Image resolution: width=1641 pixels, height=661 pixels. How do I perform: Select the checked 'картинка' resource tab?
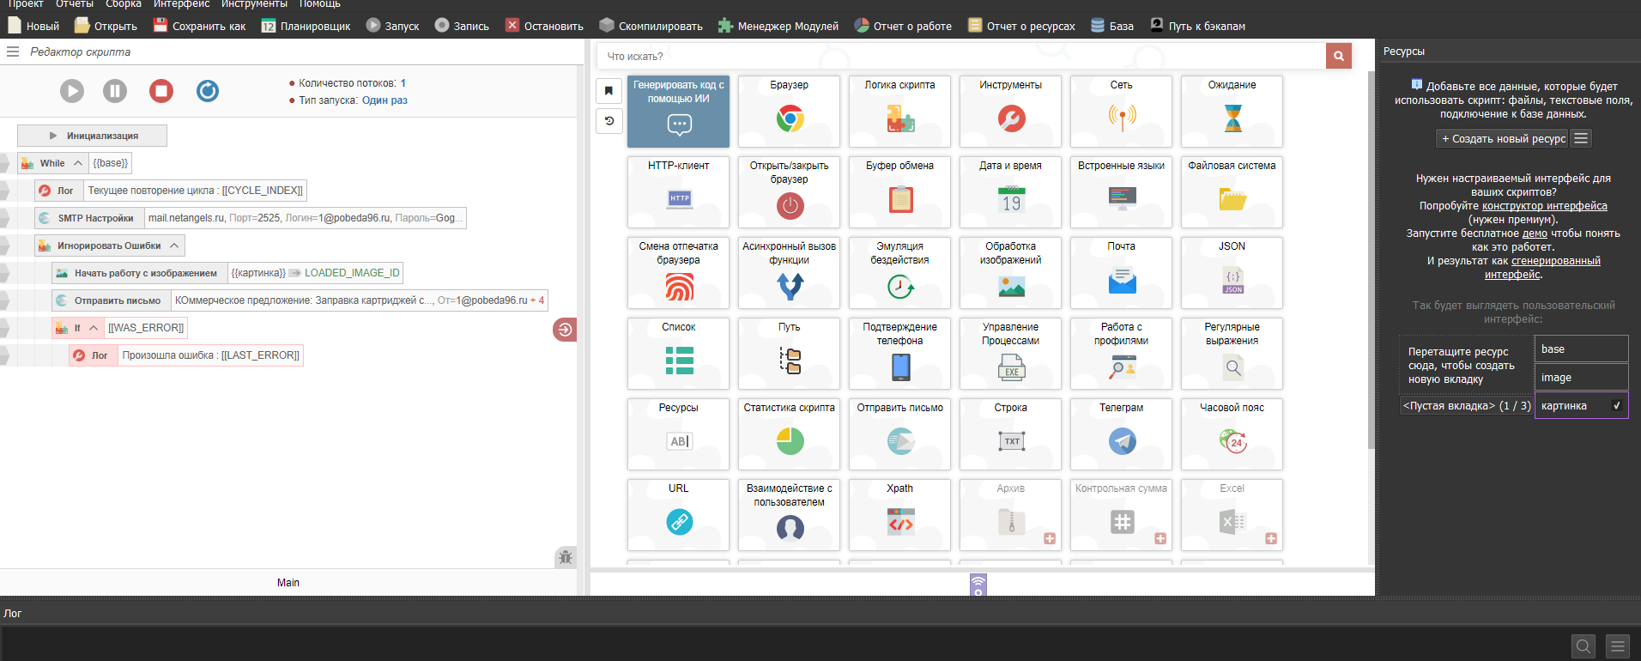click(1580, 406)
